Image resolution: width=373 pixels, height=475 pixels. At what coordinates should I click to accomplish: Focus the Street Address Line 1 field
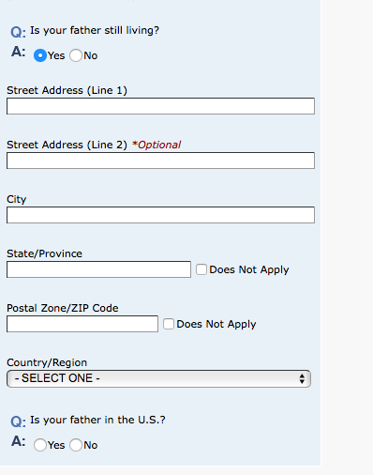pyautogui.click(x=160, y=106)
